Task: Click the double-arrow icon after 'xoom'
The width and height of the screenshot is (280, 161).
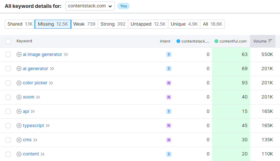Action: [38, 97]
